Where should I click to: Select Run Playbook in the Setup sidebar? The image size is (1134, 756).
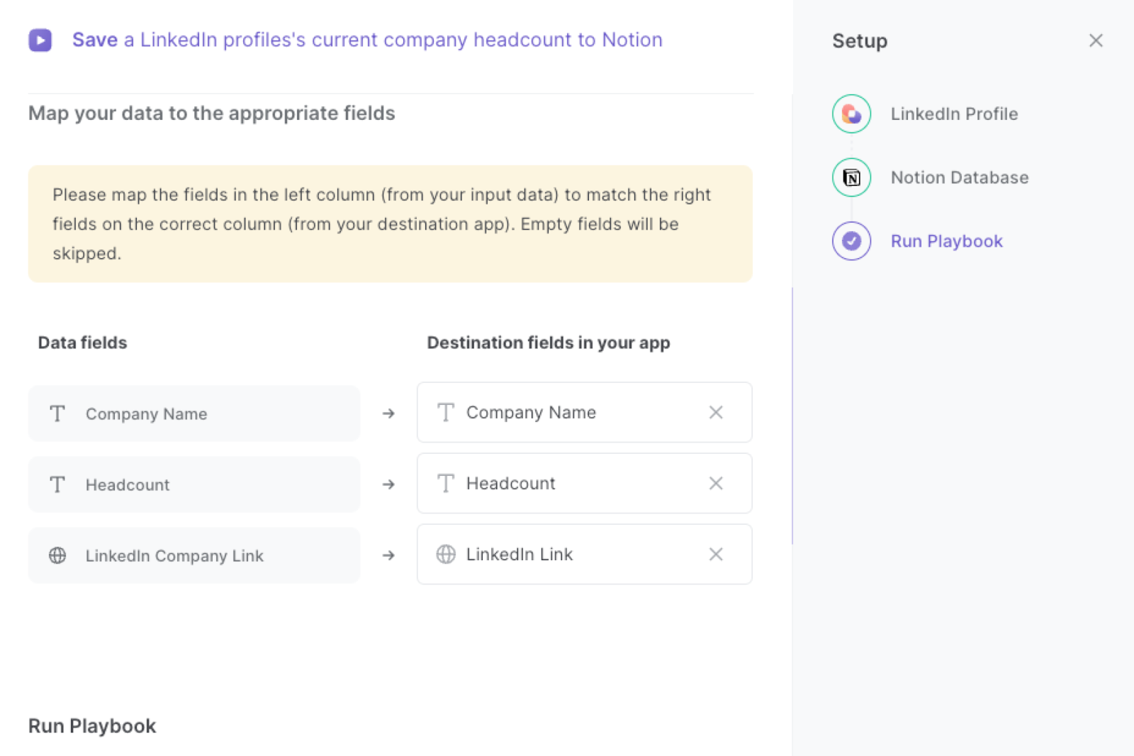[946, 241]
